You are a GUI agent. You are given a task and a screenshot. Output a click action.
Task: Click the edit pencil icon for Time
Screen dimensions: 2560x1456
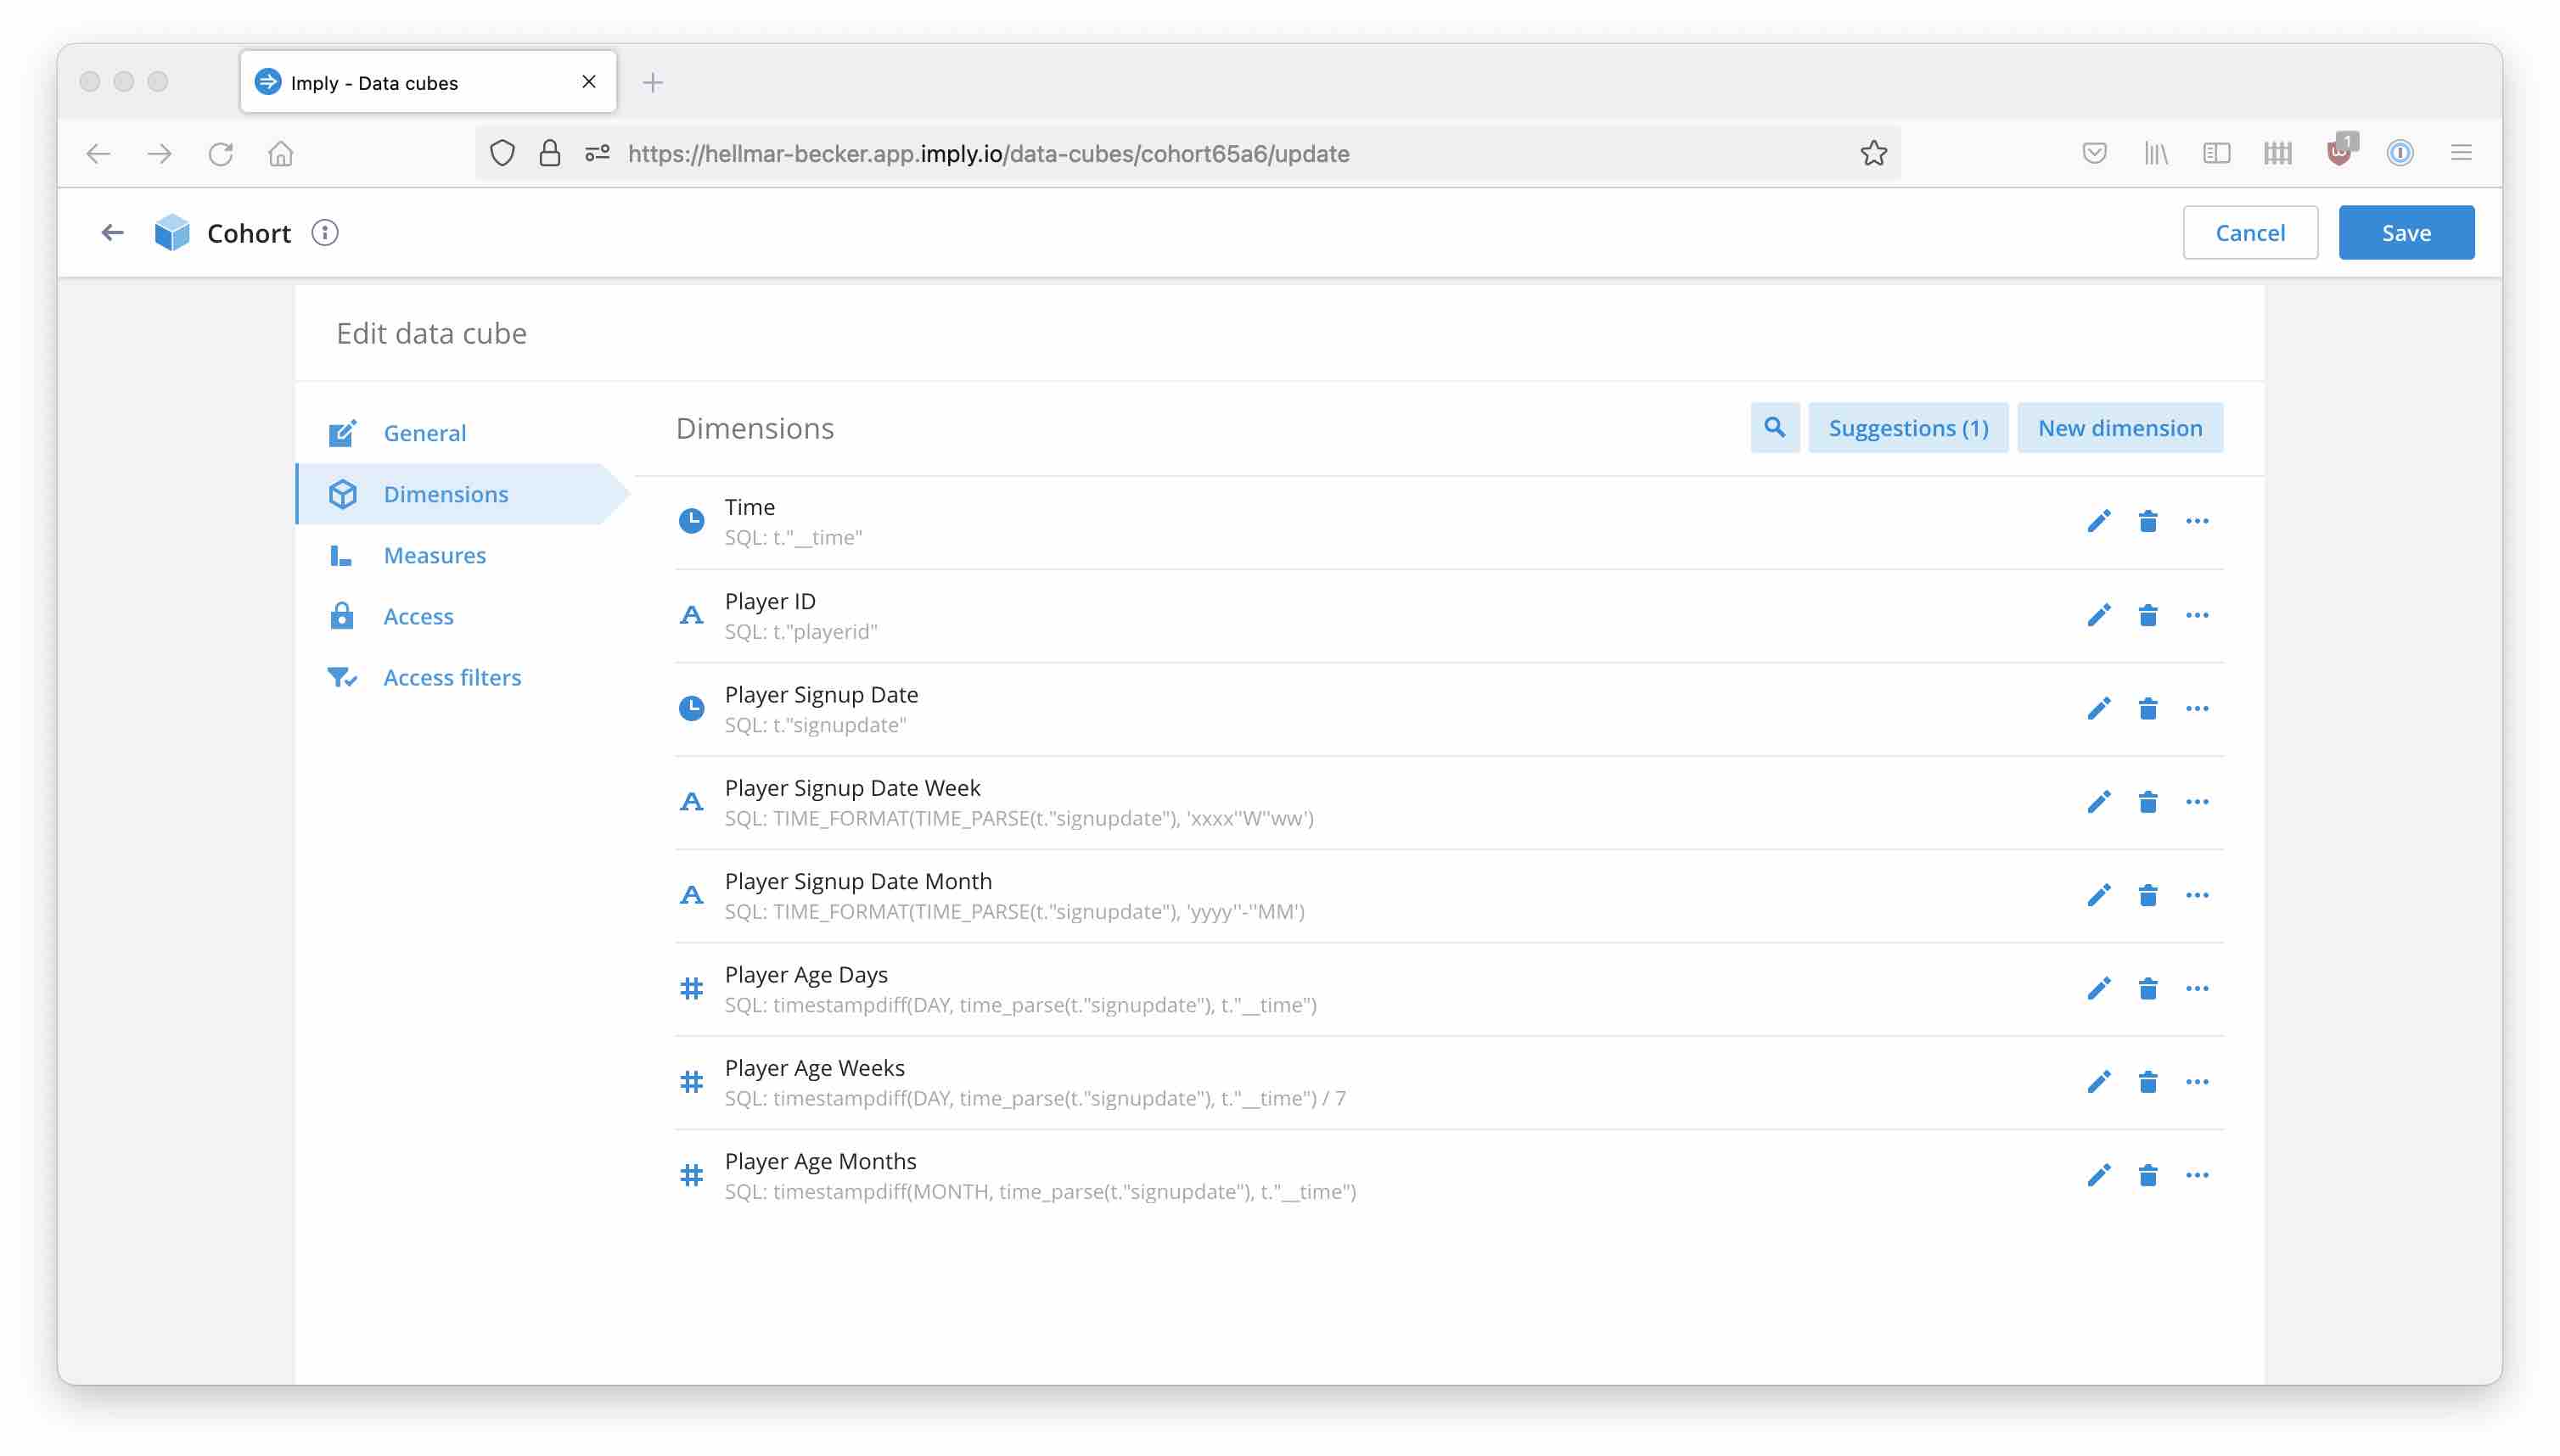click(2097, 520)
